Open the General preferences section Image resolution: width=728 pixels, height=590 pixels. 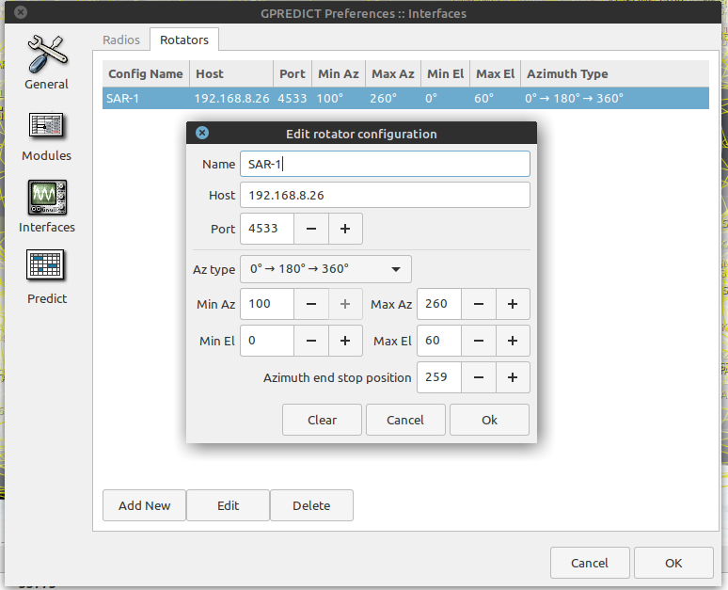pyautogui.click(x=46, y=62)
